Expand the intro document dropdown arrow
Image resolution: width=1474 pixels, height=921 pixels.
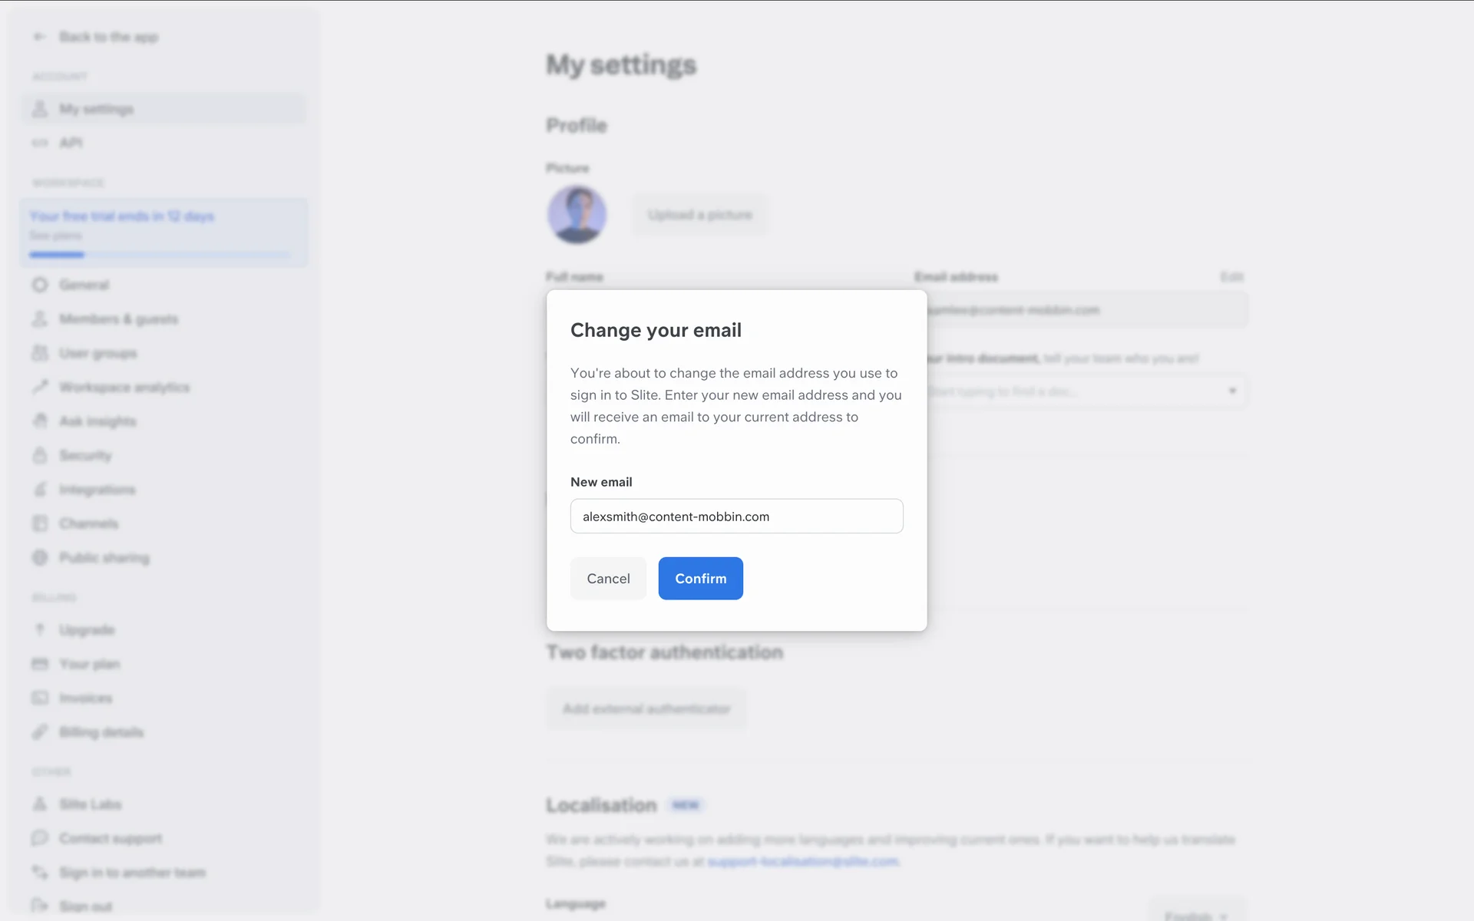[x=1232, y=391]
